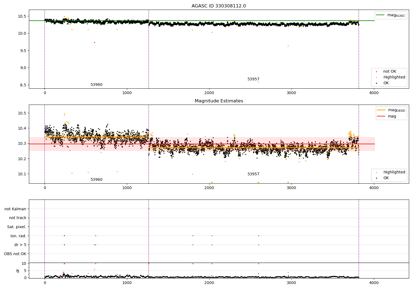This screenshot has width=413, height=289.
Task: Click the red 'not OK' legend marker
Action: click(x=376, y=72)
